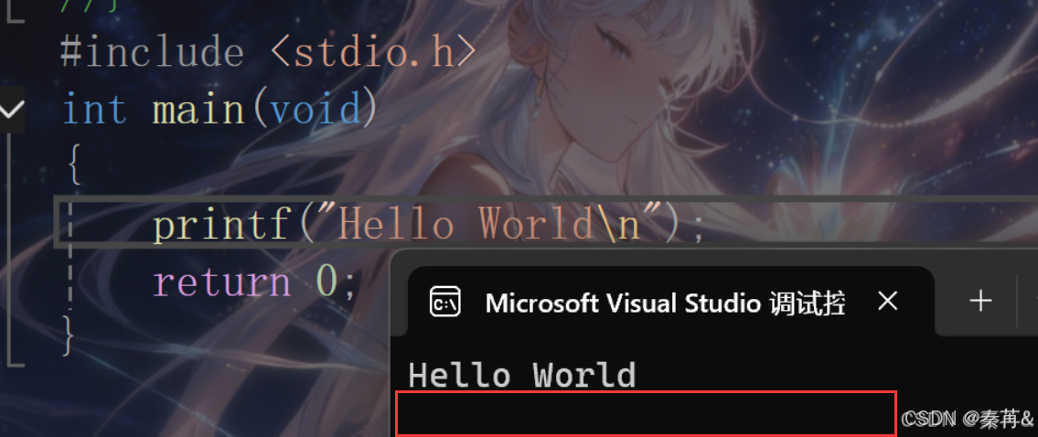Click the #include directive
The width and height of the screenshot is (1038, 437).
pyautogui.click(x=152, y=53)
